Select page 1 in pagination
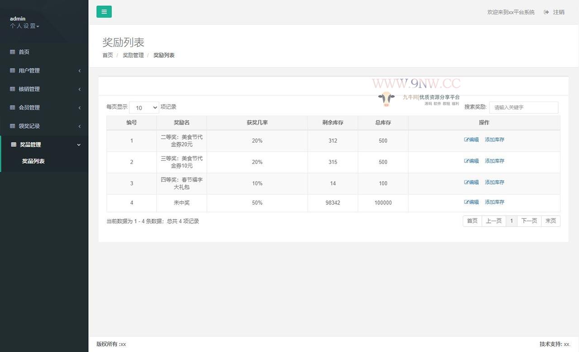This screenshot has width=579, height=352. tap(511, 221)
